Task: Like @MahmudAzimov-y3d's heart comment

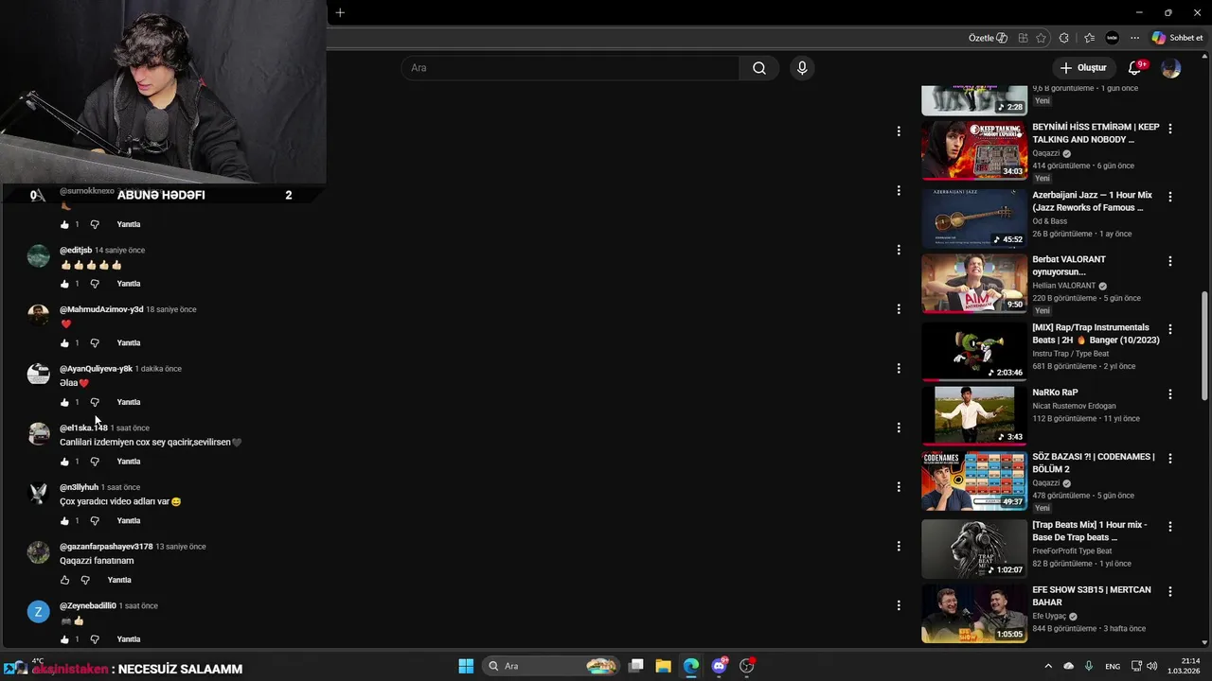Action: 64,343
